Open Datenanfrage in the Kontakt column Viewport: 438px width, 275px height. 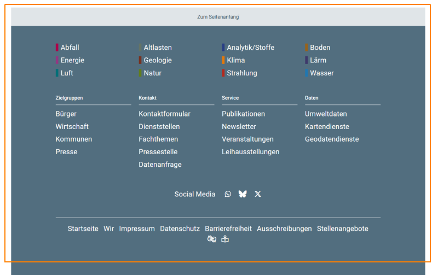coord(160,165)
